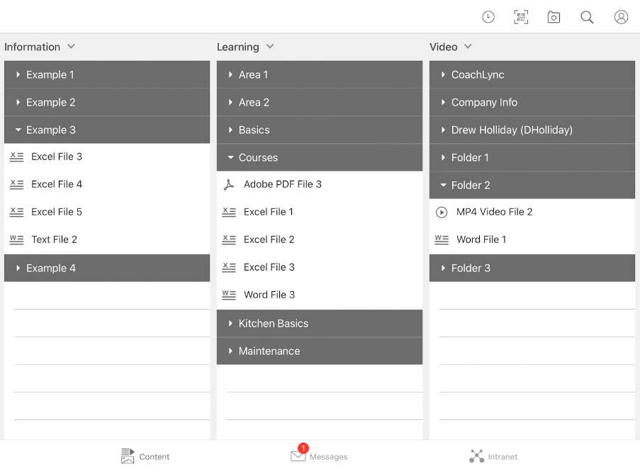Click the Excel File 5 spreadsheet icon
The image size is (640, 469).
click(17, 212)
